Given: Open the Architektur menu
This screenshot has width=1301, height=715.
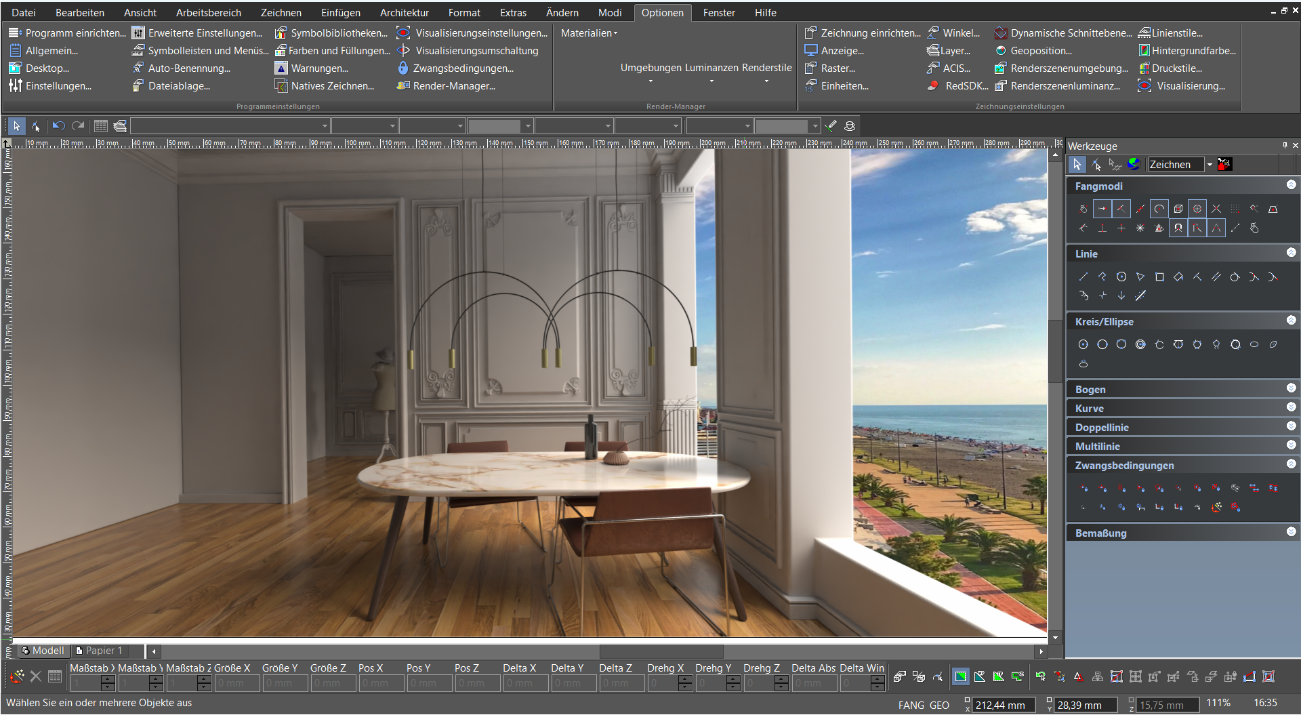Looking at the screenshot, I should pos(405,12).
